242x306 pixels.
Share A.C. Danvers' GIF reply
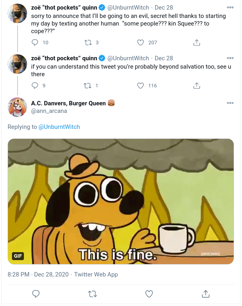point(206,294)
